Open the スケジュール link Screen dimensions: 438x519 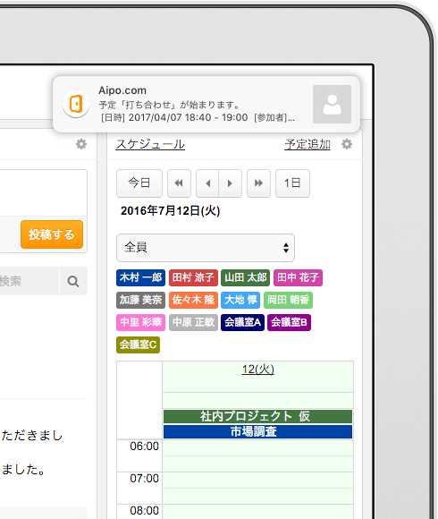(150, 144)
